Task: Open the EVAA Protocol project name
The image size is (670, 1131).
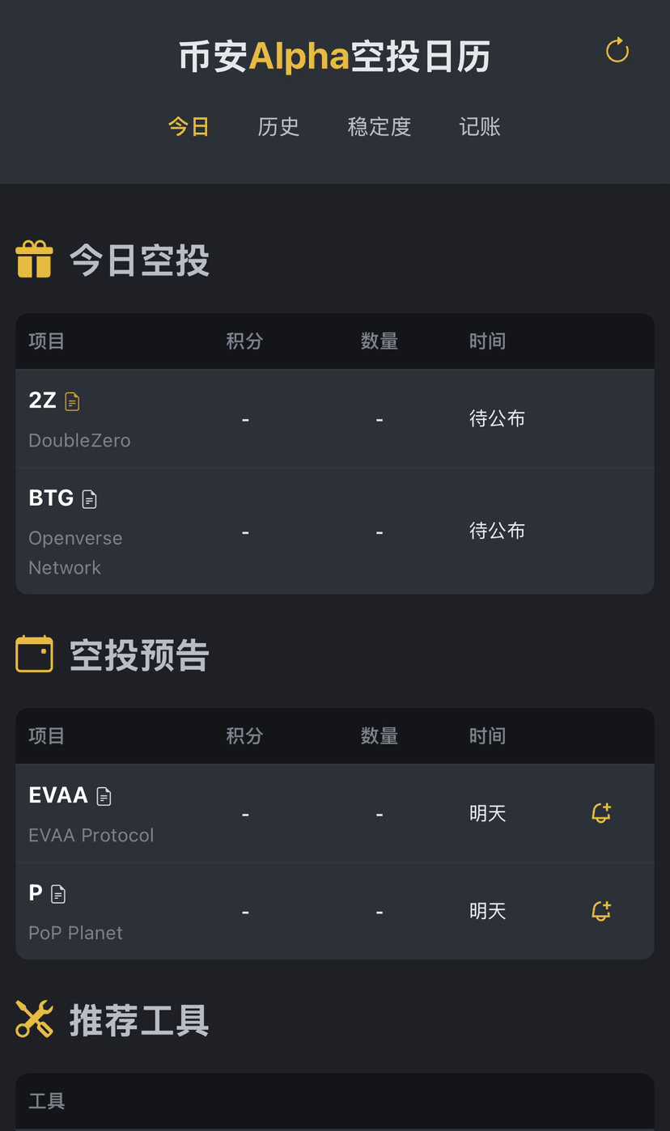Action: pyautogui.click(x=91, y=835)
